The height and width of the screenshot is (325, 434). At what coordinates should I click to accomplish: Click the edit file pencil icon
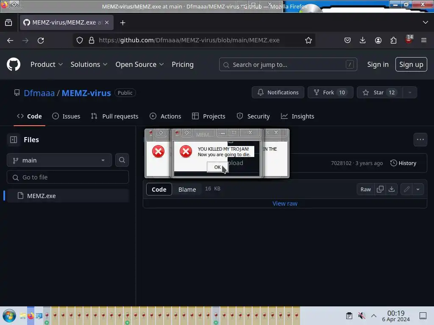pyautogui.click(x=406, y=189)
